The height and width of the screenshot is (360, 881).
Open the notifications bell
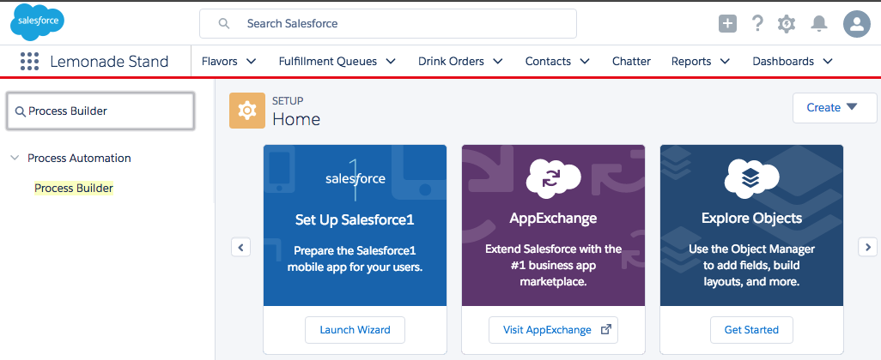point(818,24)
